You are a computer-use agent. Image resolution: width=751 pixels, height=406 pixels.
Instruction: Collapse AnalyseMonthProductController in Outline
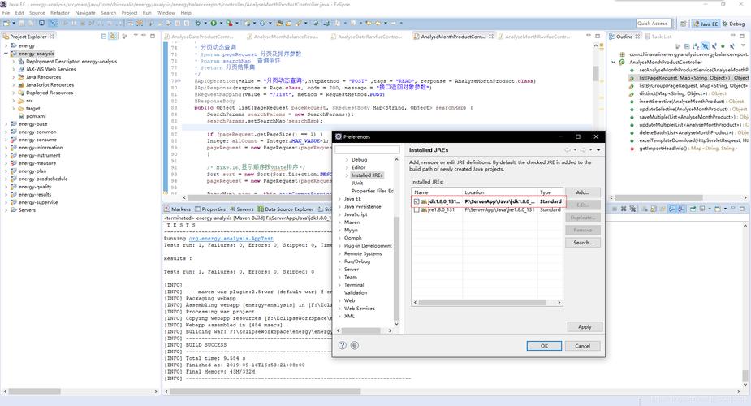coord(614,63)
